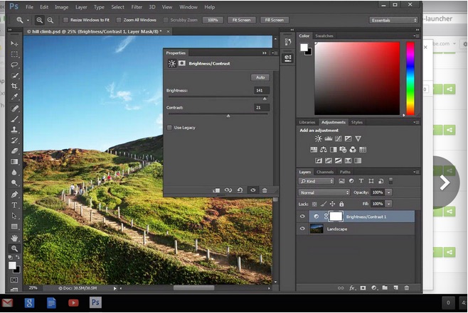
Task: Click the zoom out magnifier icon
Action: pos(50,20)
